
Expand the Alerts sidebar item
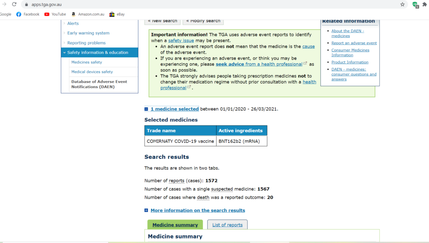[x=73, y=23]
